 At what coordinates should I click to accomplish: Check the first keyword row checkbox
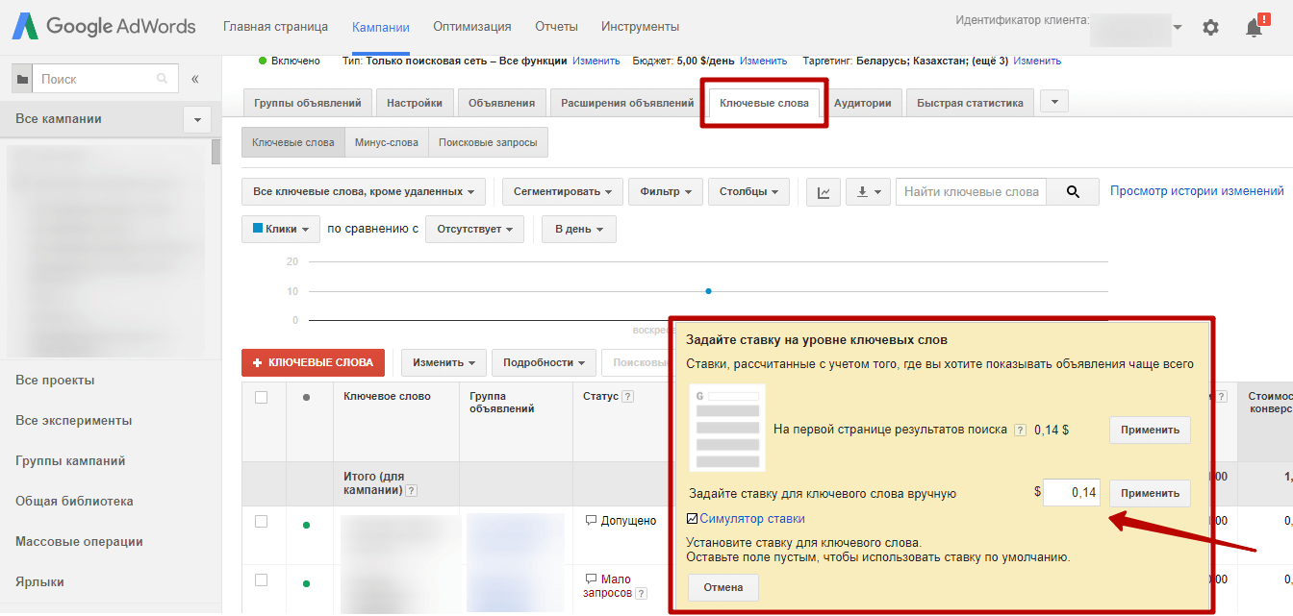pyautogui.click(x=261, y=521)
